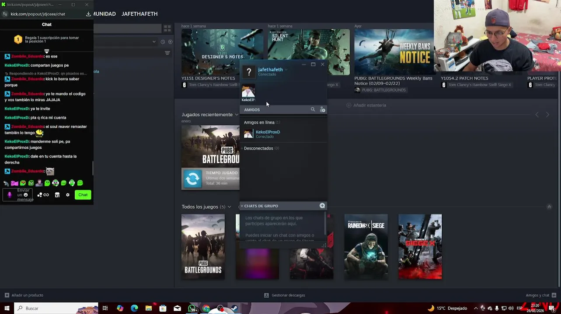Open the Kick shop icon in chat
This screenshot has width=561, height=314.
point(57,195)
